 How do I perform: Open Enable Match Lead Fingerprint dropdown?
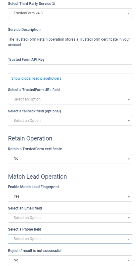(x=70, y=197)
